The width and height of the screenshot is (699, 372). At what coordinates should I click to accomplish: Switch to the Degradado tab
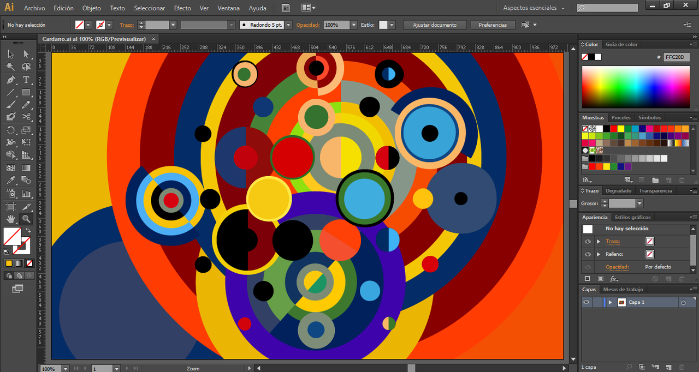618,191
